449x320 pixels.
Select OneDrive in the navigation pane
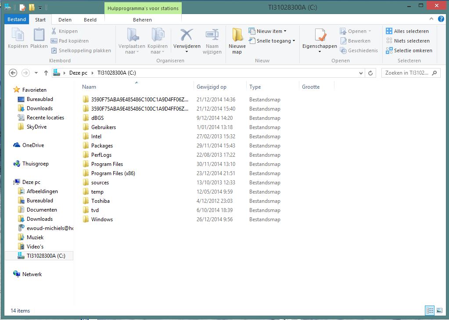33,145
